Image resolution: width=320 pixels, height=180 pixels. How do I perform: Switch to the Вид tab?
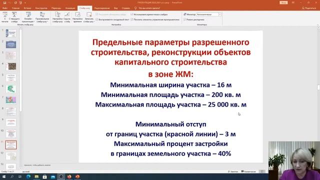(115, 8)
